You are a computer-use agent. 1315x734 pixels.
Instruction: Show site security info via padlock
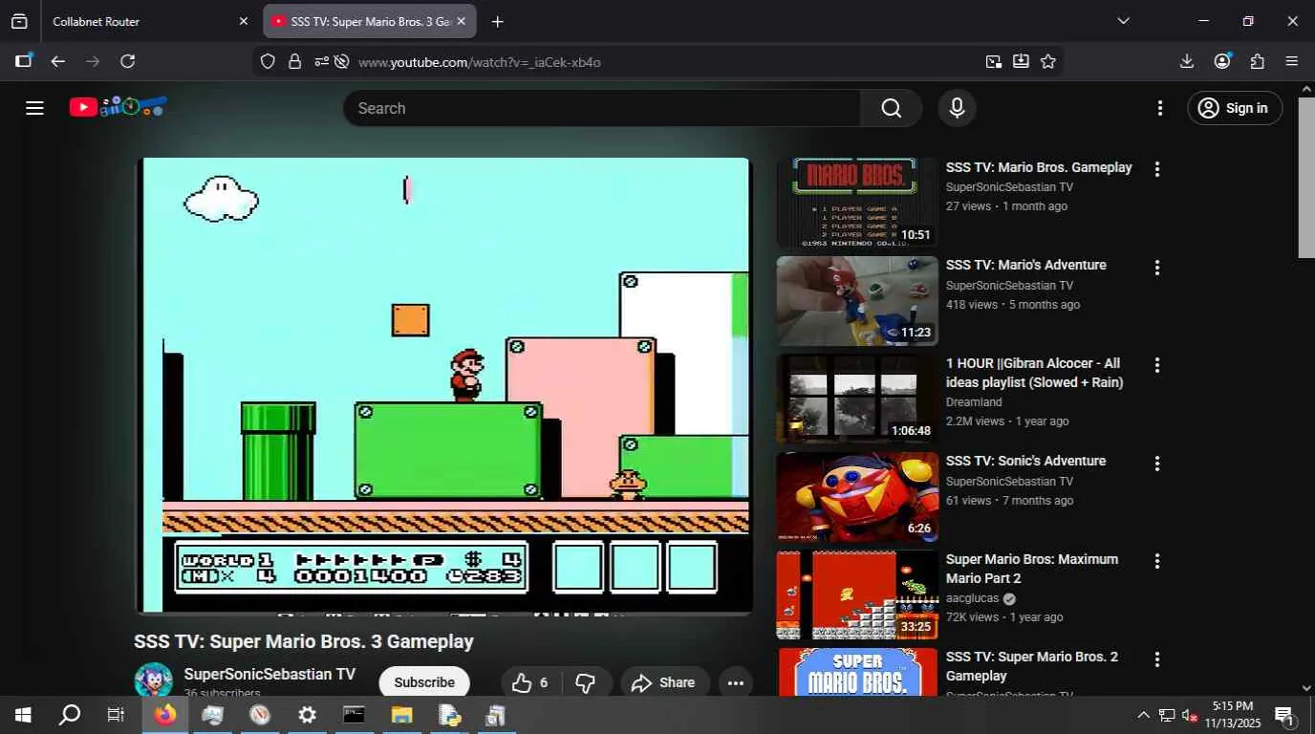294,62
